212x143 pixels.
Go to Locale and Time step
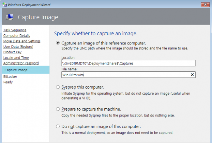point(16,58)
